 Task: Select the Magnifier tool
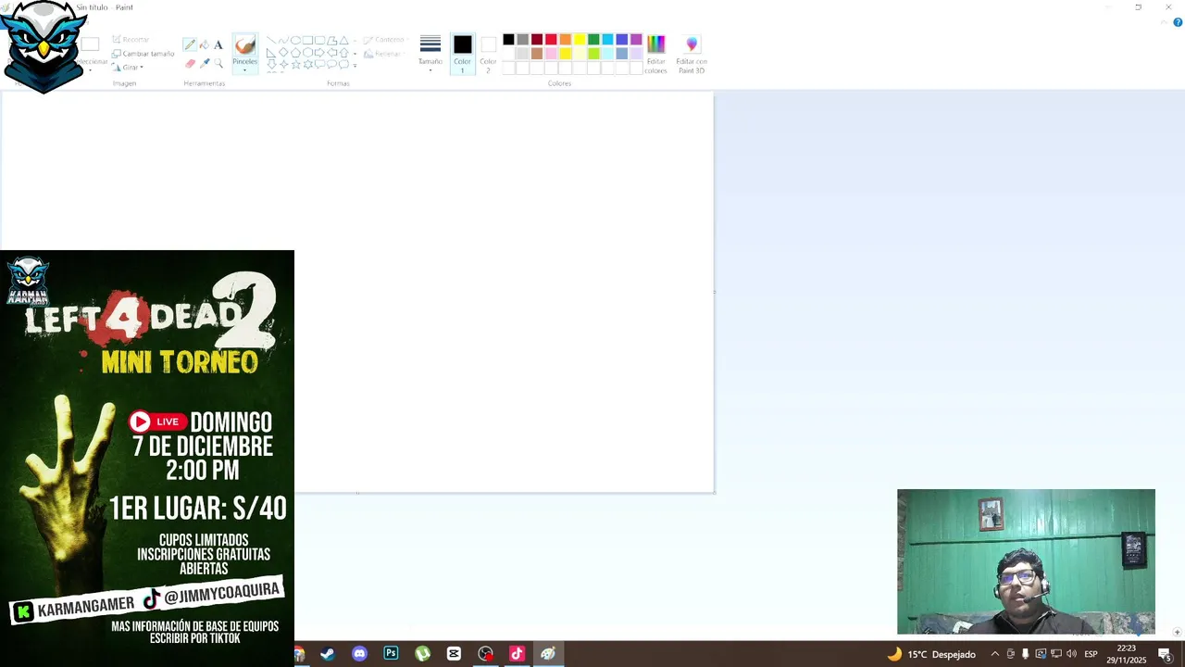tap(218, 63)
